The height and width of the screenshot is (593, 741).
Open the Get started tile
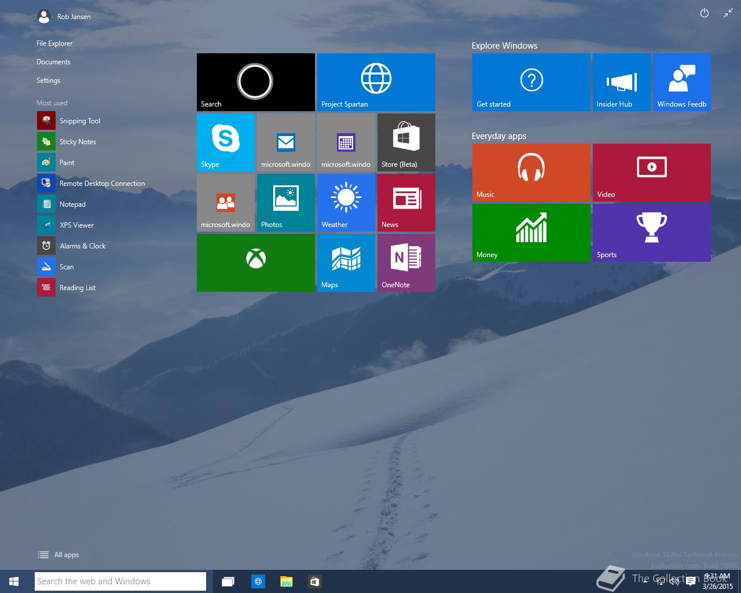point(531,82)
